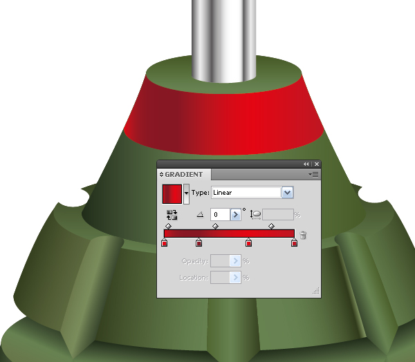Open the angle presets arrow
This screenshot has width=415, height=362.
pos(236,214)
